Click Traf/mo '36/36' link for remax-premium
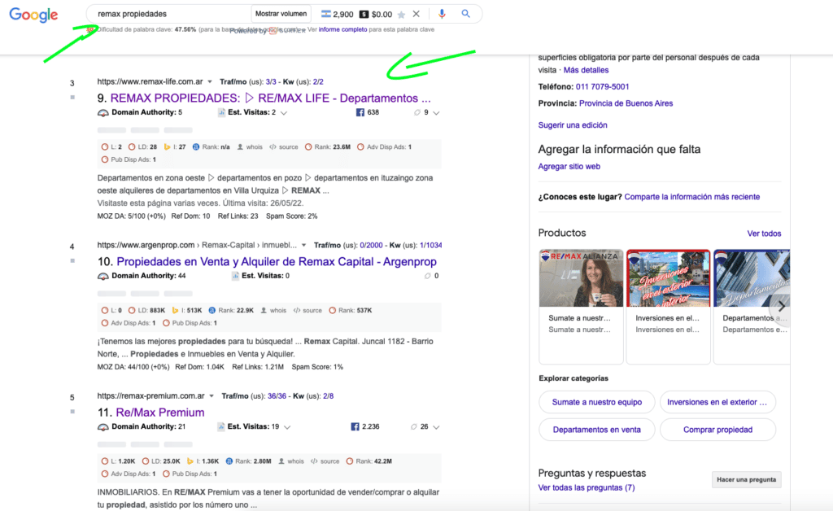833x511 pixels. click(x=277, y=396)
